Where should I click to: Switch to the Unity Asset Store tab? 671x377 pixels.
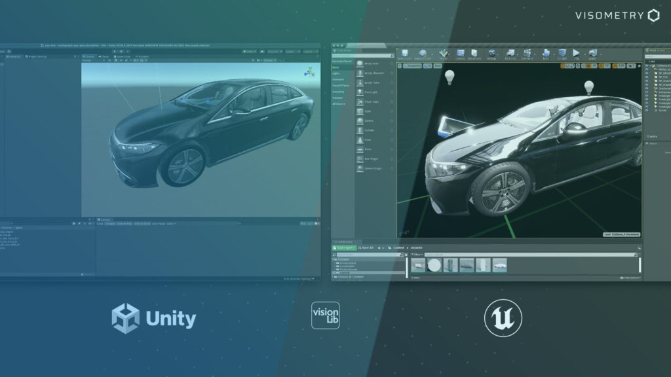click(x=123, y=56)
